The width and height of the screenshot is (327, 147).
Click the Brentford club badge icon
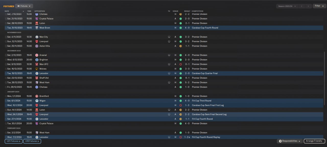pyautogui.click(x=37, y=96)
